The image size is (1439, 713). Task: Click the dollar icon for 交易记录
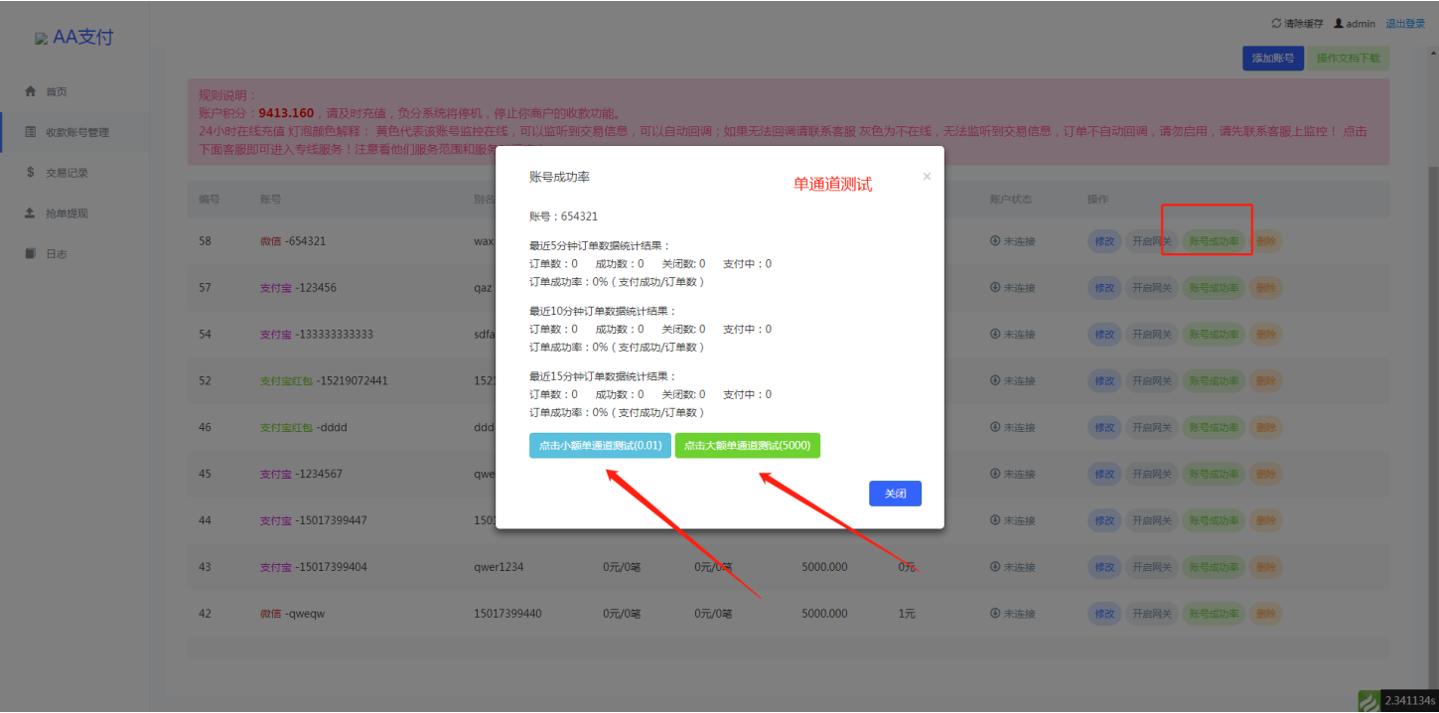(x=30, y=172)
